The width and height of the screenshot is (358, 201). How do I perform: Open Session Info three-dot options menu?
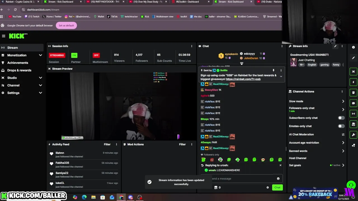(x=192, y=46)
